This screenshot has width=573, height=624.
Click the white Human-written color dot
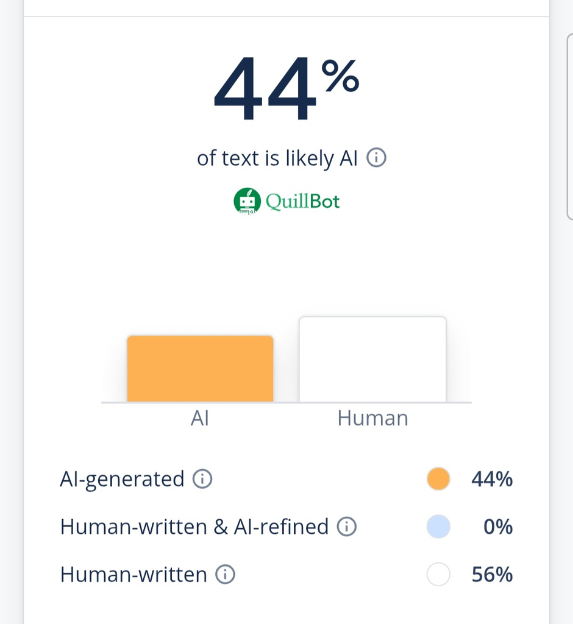tap(439, 574)
